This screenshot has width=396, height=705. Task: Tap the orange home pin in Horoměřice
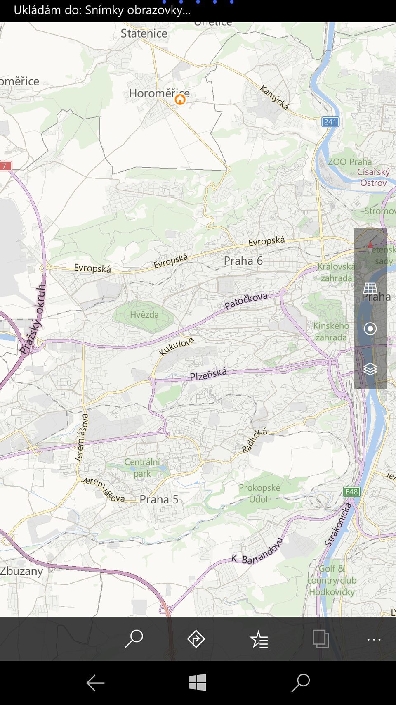pos(180,99)
